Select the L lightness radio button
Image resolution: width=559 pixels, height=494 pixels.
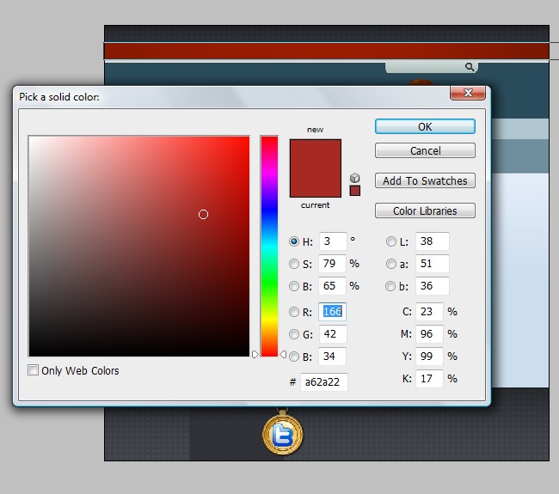[390, 241]
